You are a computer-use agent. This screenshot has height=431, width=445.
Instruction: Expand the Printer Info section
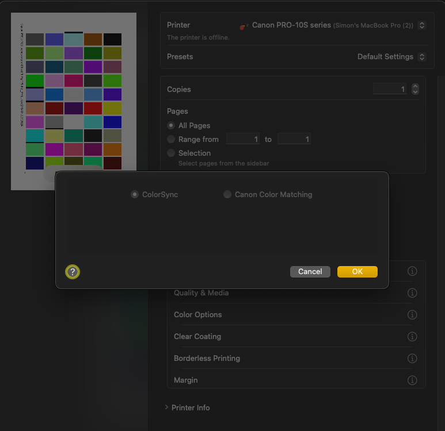coord(167,407)
